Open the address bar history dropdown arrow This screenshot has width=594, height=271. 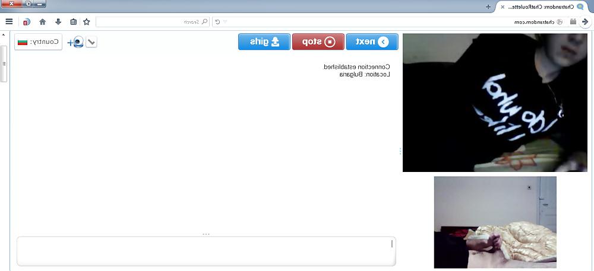225,22
